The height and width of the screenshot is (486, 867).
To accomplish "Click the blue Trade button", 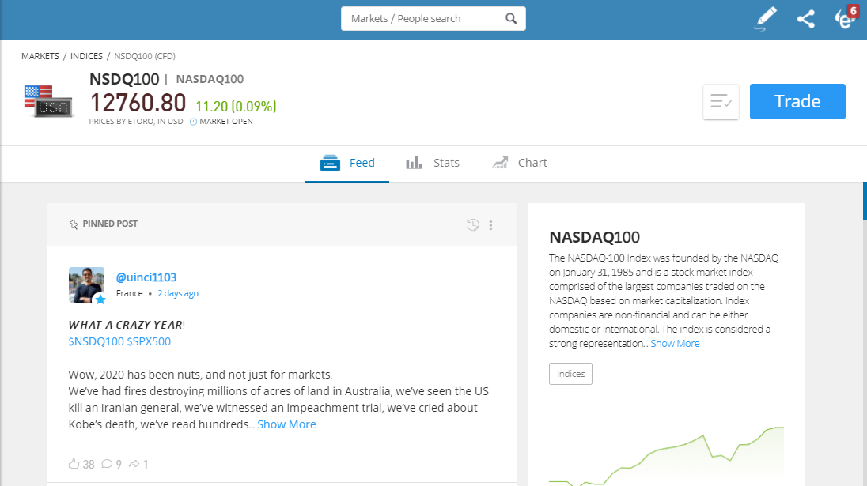I will pyautogui.click(x=797, y=102).
